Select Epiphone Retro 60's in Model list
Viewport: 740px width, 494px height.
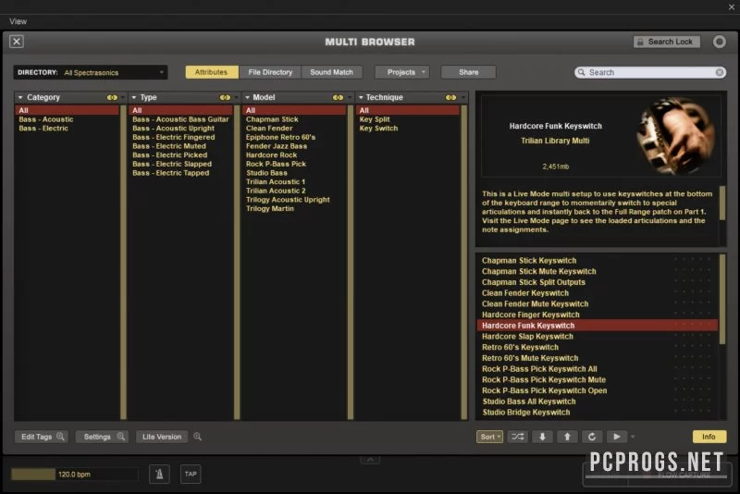pos(280,137)
